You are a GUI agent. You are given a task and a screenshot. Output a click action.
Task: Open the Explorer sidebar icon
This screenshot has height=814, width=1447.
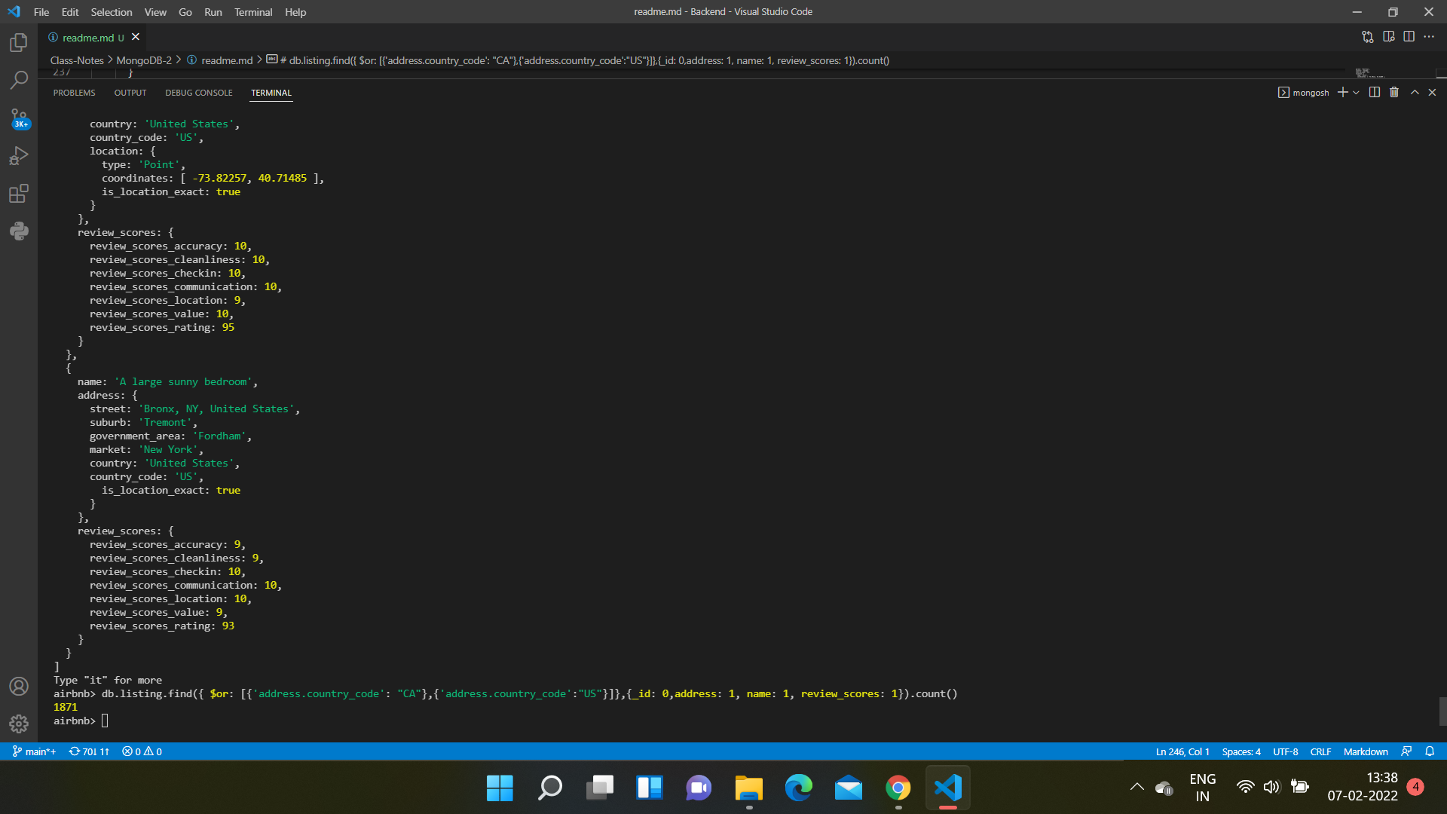[x=18, y=43]
